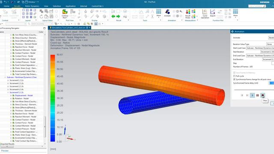Viewport: 274px width, 154px height.
Task: Open the Home ribbon tab
Action: coord(6,6)
